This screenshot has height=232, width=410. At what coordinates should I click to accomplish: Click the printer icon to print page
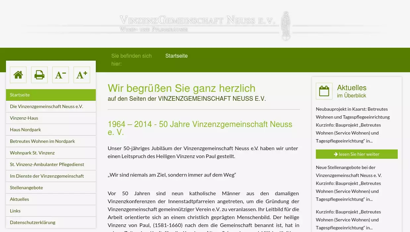39,75
